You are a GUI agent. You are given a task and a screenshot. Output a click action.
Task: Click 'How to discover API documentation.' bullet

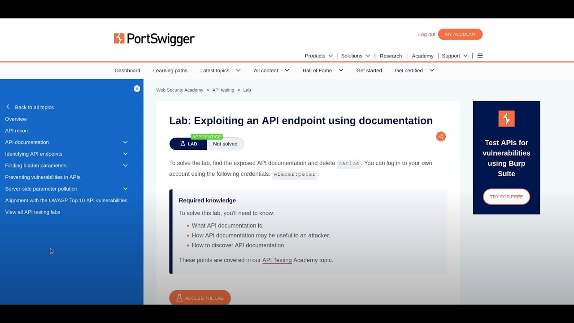coord(239,245)
